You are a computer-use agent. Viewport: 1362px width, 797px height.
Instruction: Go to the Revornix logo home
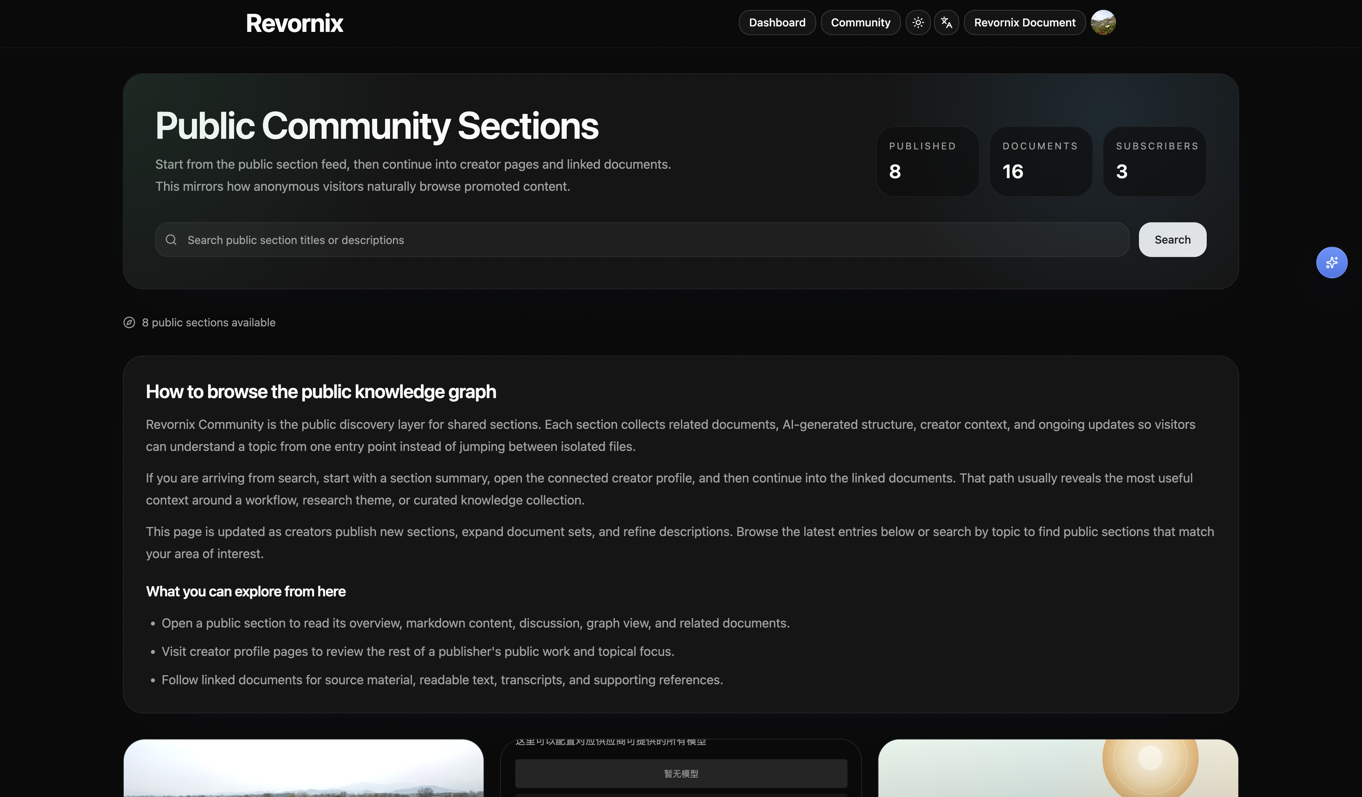(x=294, y=23)
